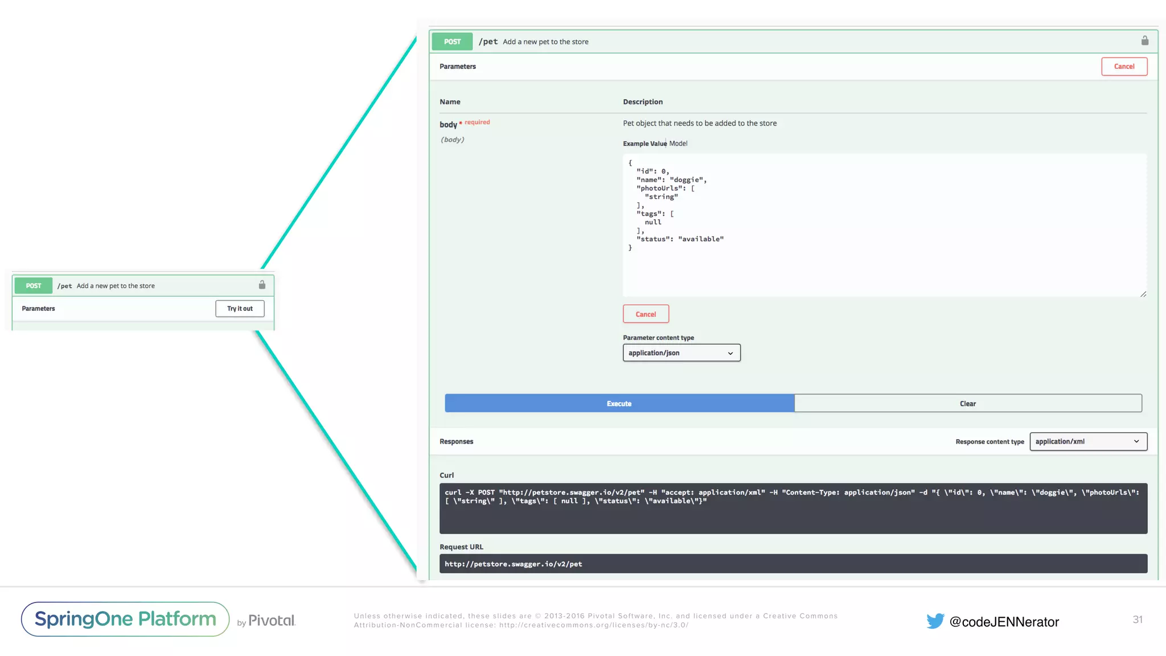
Task: Click the SpringOne Platform logo
Action: [x=125, y=619]
